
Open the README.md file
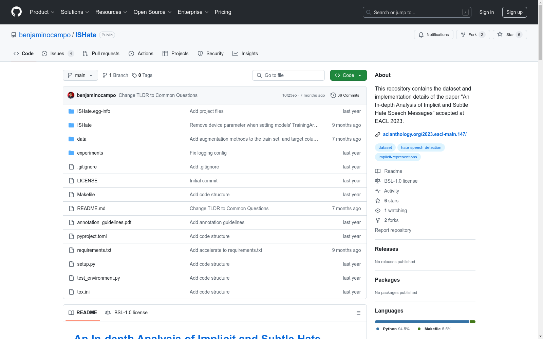coord(91,208)
